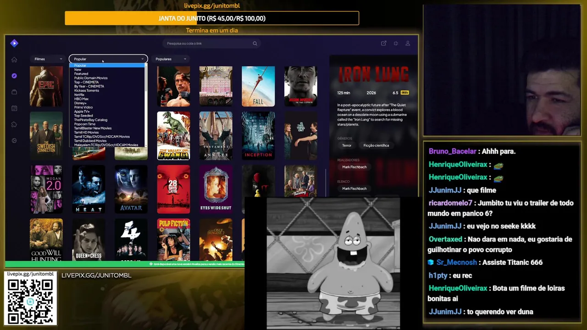Open the Good Will Hunting poster
Viewport: 587px width, 330px height.
tap(46, 240)
